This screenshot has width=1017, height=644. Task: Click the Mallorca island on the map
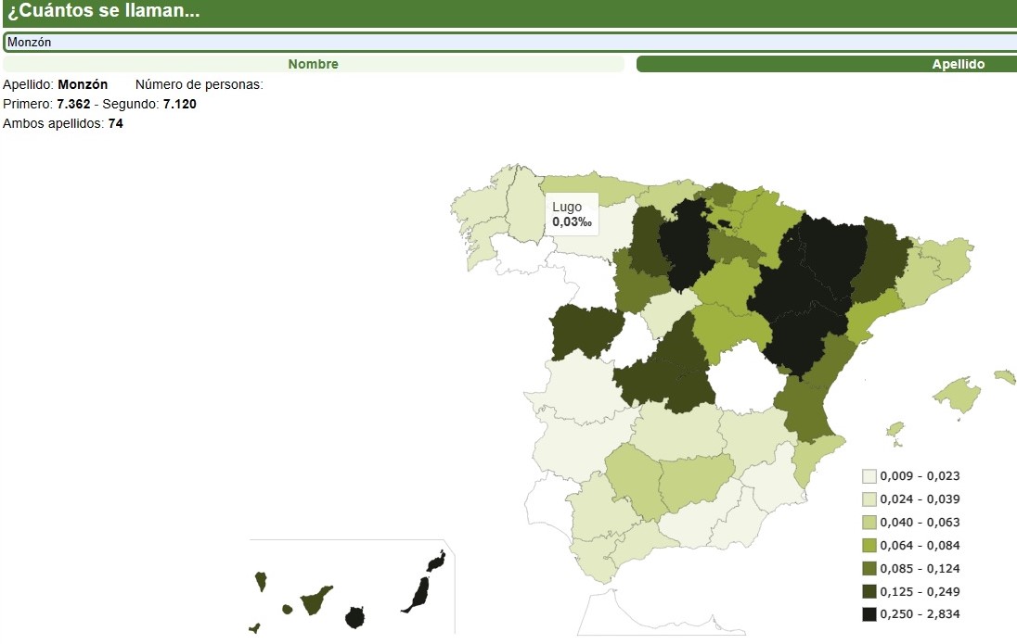tap(957, 396)
